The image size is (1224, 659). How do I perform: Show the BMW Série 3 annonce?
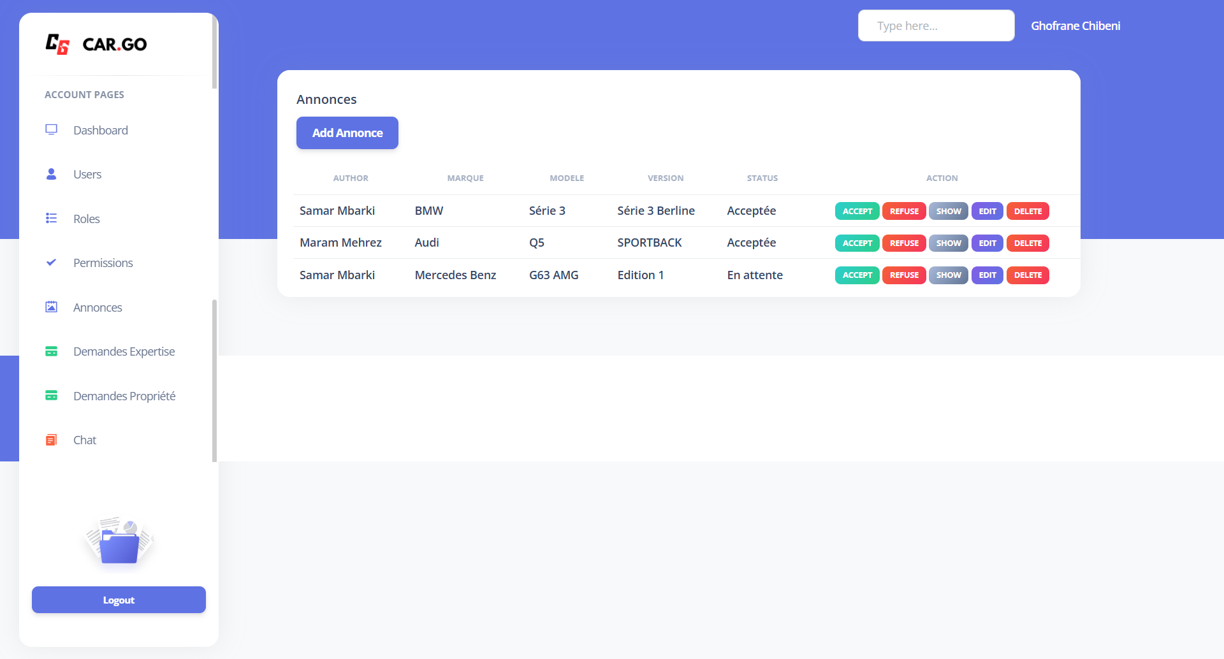point(949,211)
